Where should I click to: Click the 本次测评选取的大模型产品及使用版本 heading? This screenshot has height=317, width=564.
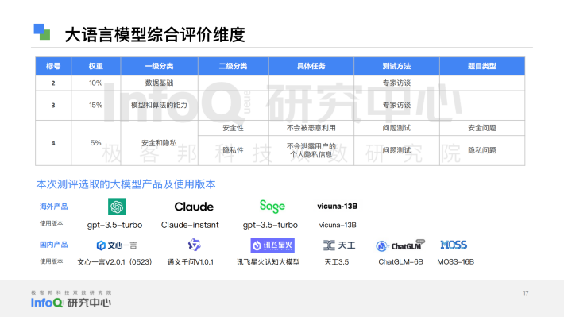coord(126,184)
